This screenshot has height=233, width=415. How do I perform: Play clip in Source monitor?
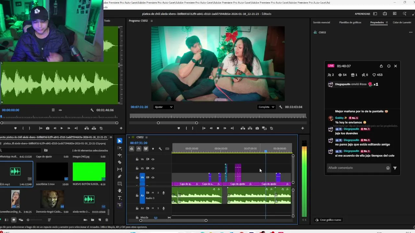click(62, 128)
